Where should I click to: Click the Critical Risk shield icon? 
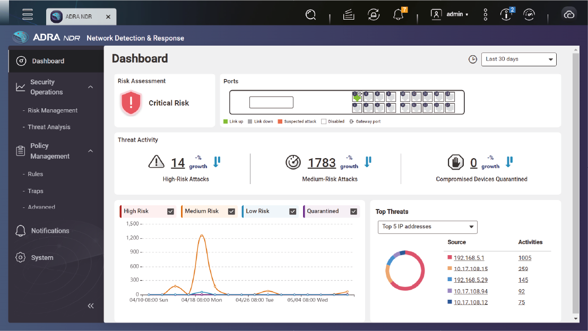pyautogui.click(x=131, y=103)
